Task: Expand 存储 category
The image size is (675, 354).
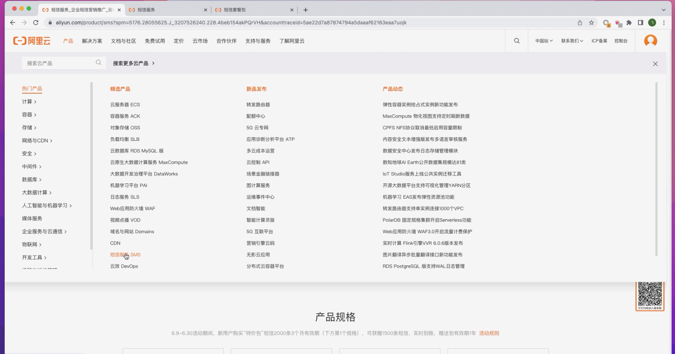Action: [x=29, y=128]
